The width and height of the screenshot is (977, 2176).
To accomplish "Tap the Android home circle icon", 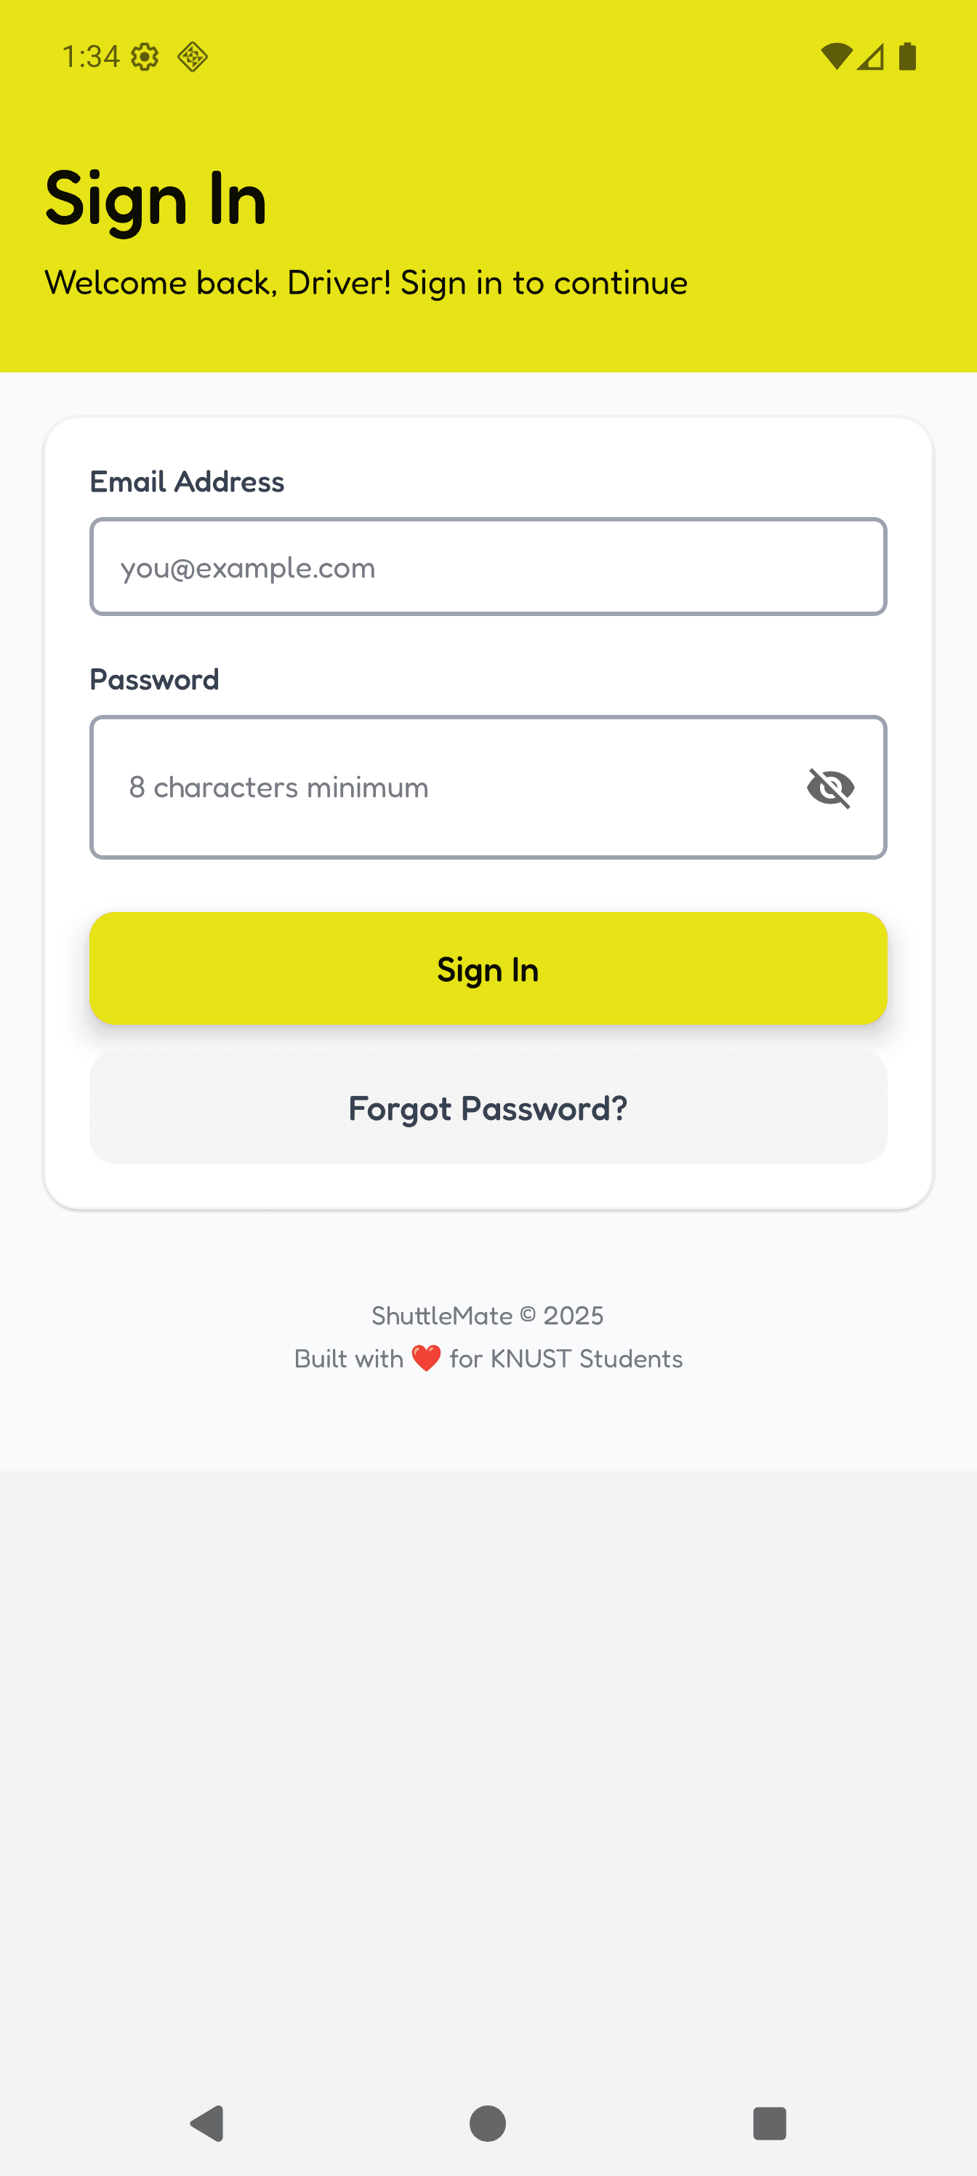I will coord(488,2123).
